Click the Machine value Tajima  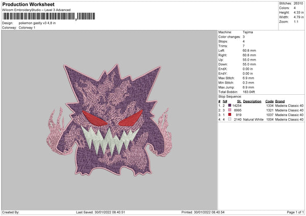248,32
